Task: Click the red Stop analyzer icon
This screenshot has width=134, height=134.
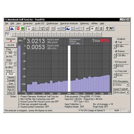Action: [x=18, y=28]
